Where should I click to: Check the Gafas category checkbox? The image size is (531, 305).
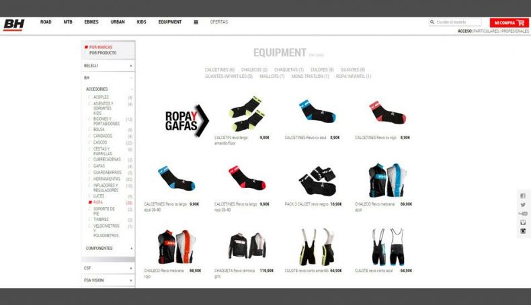point(90,166)
